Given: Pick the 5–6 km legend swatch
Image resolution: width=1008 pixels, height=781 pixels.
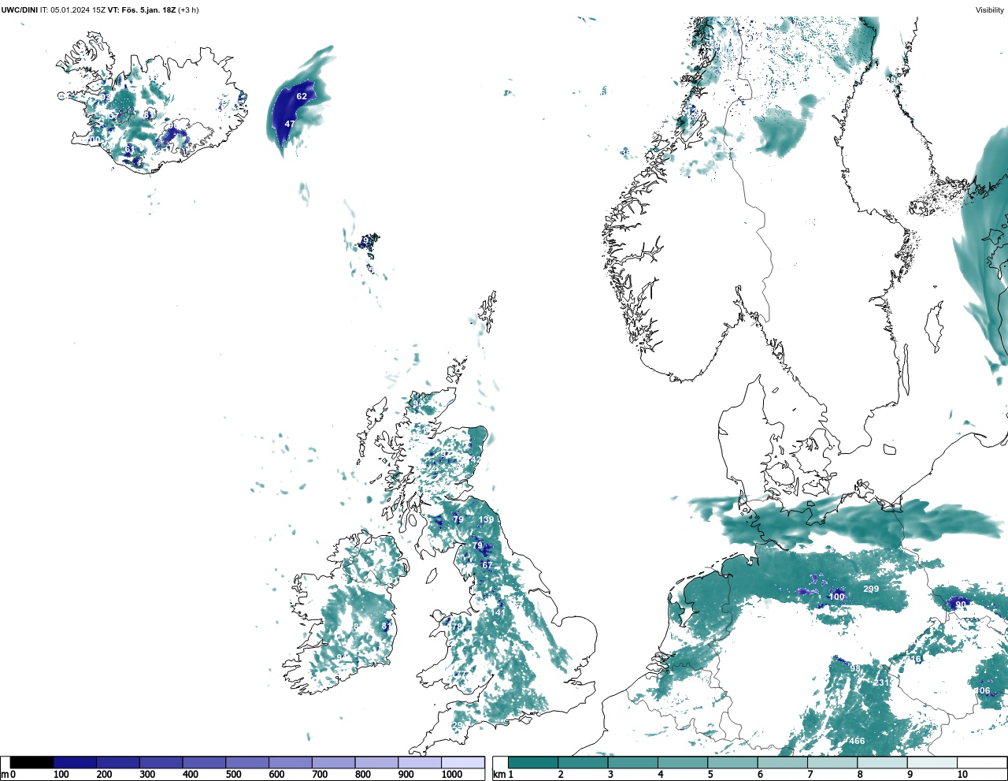Looking at the screenshot, I should (732, 762).
